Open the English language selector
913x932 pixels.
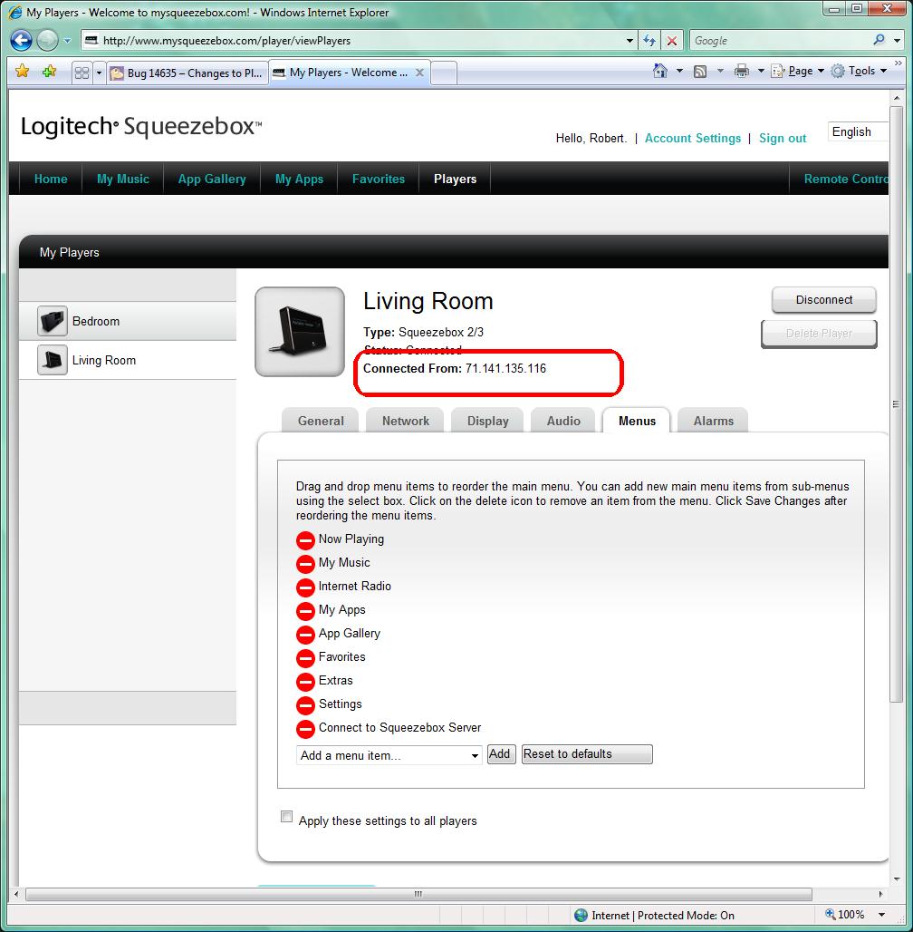click(856, 132)
